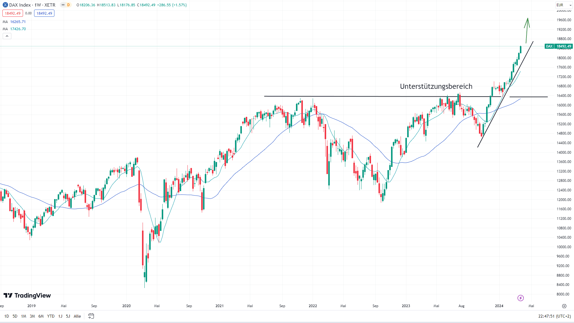Open the chart settings gear icon
This screenshot has width=574, height=323.
[564, 306]
